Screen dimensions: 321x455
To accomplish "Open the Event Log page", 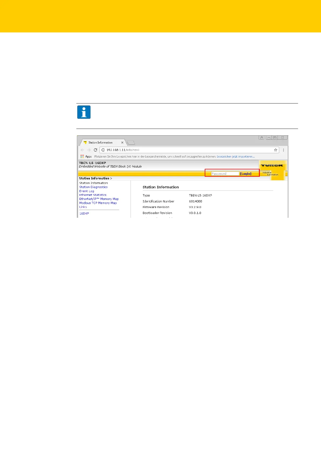I will [x=87, y=191].
